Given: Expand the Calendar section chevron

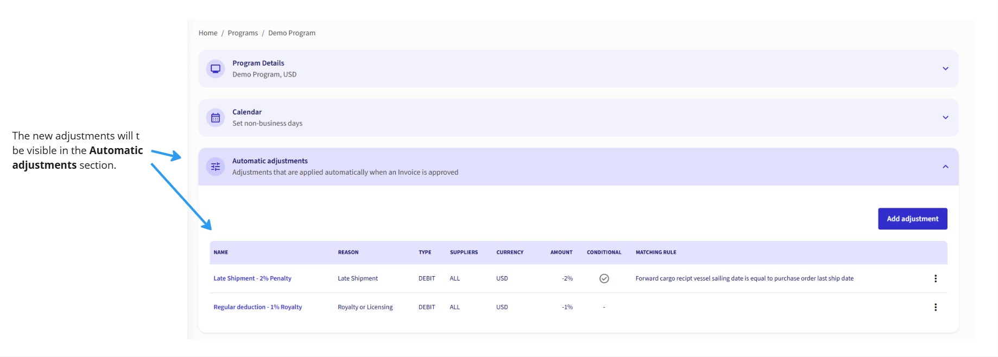Looking at the screenshot, I should pos(945,118).
